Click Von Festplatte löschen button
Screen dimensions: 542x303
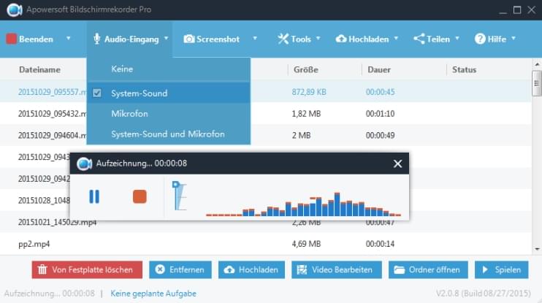[x=87, y=269]
